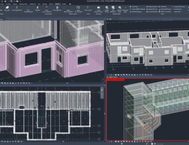This screenshot has width=189, height=145.
Task: Click horizontal scrollbar of the floor plan view
Action: coord(63,142)
